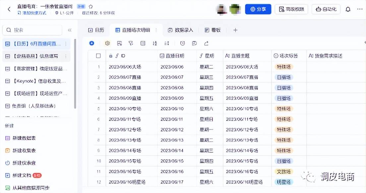This screenshot has width=366, height=193.
Task: Click the share arrow icon in toolbar
Action: click(x=206, y=43)
